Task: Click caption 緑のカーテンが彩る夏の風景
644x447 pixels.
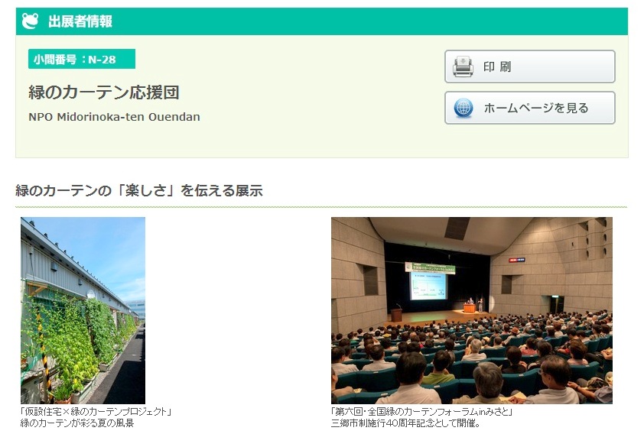Action: [x=77, y=423]
